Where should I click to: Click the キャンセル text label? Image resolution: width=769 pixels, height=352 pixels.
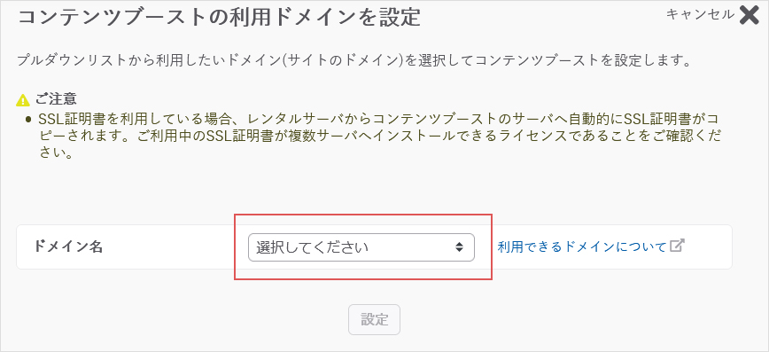(x=700, y=15)
